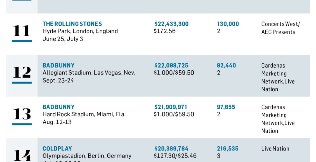Select Hard Rock Stadium, Miami venue text
This screenshot has height=162, width=316.
[x=84, y=114]
